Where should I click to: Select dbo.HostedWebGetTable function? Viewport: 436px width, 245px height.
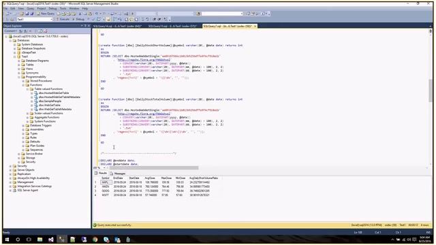54,93
